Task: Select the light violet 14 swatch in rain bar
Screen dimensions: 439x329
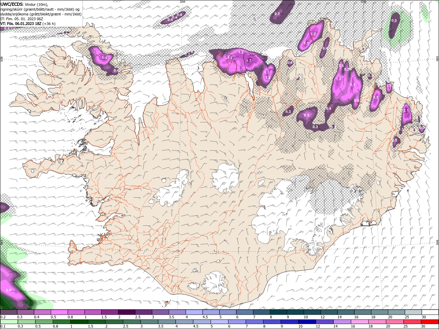Action: 342,321
